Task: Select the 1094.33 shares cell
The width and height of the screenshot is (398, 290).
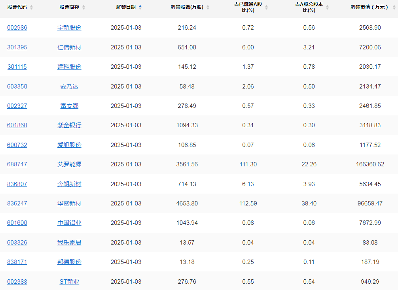Action: pyautogui.click(x=187, y=125)
